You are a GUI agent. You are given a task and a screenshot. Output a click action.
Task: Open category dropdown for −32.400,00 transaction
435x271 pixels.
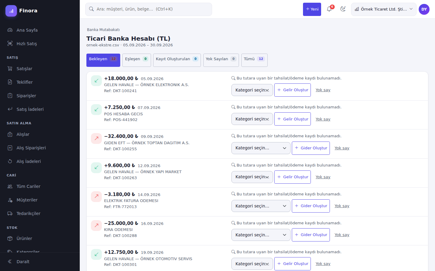(261, 148)
